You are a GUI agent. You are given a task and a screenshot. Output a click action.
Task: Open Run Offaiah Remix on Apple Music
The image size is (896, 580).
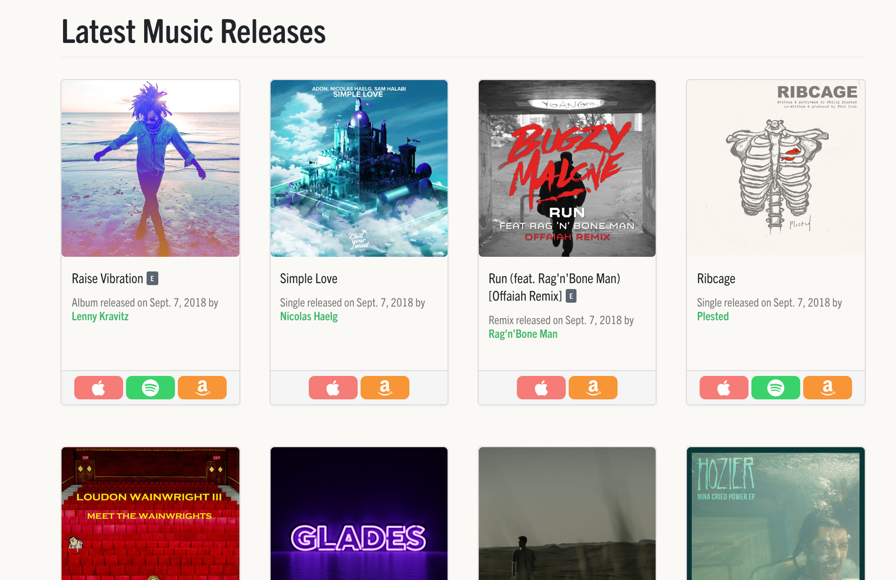tap(541, 388)
